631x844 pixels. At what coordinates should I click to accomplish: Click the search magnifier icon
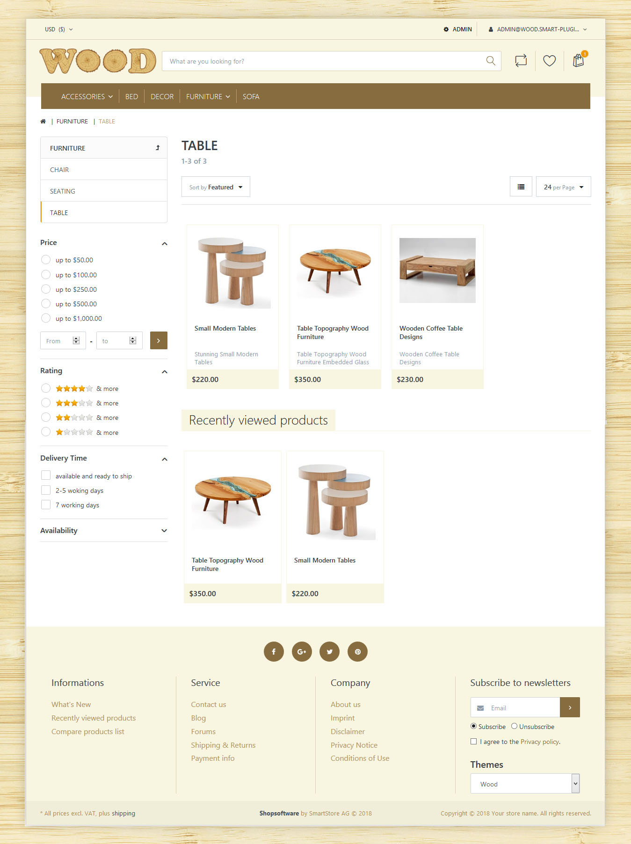491,61
